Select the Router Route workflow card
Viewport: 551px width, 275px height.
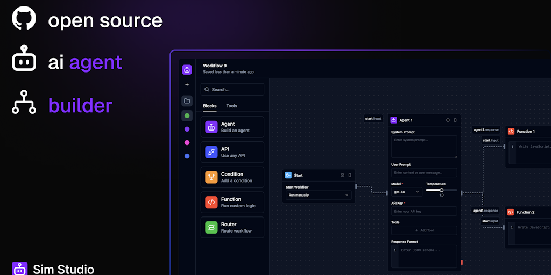point(232,227)
